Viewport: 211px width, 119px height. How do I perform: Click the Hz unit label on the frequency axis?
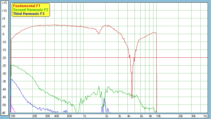[205, 116]
